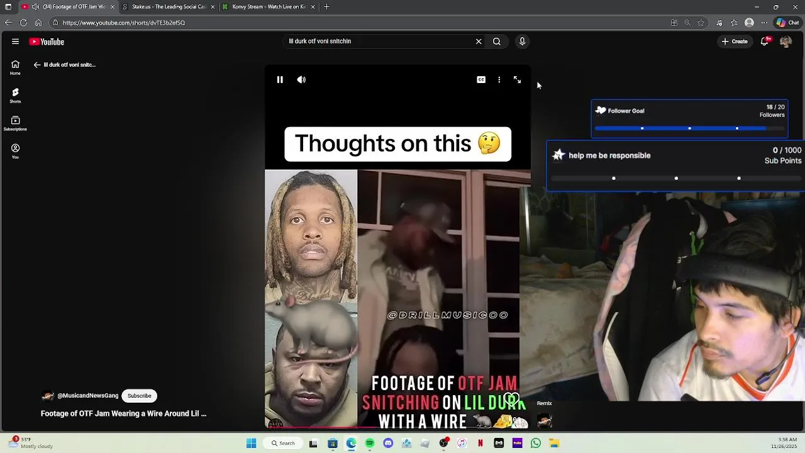Click the taskbar Search box
This screenshot has width=805, height=453.
pyautogui.click(x=283, y=444)
